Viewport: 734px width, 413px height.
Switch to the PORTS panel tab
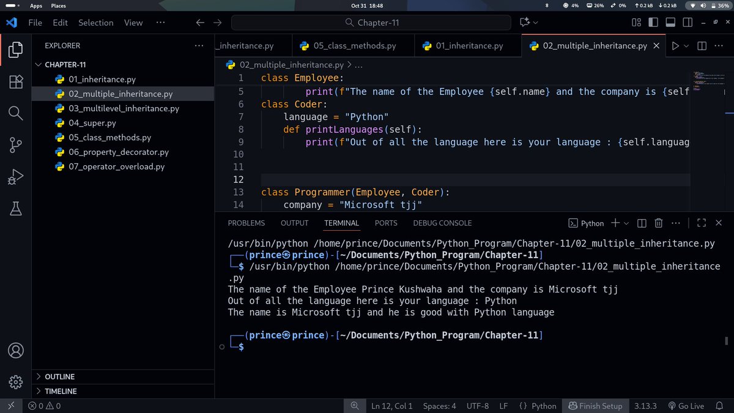tap(386, 223)
